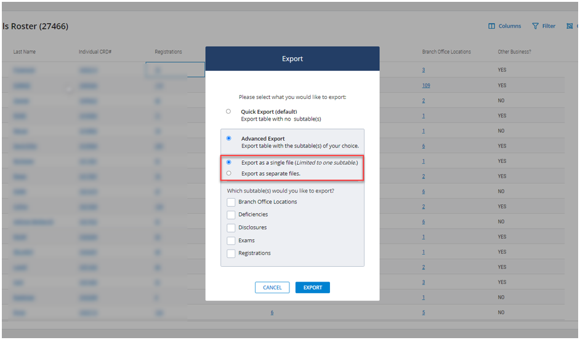Click the Columns icon
The width and height of the screenshot is (580, 340).
click(x=492, y=26)
